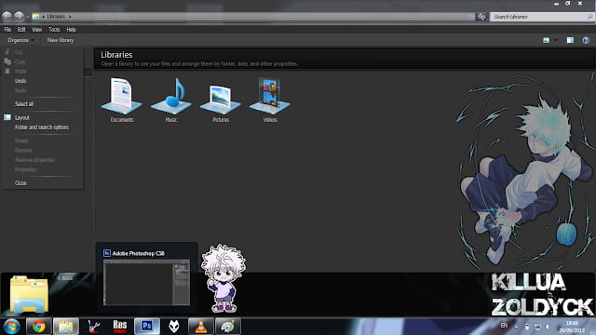
Task: Expand the address bar Libraries arrow
Action: tap(70, 17)
